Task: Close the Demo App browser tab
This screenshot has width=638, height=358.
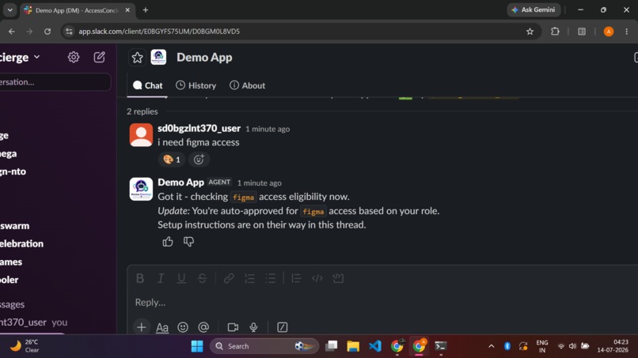Action: (x=127, y=10)
